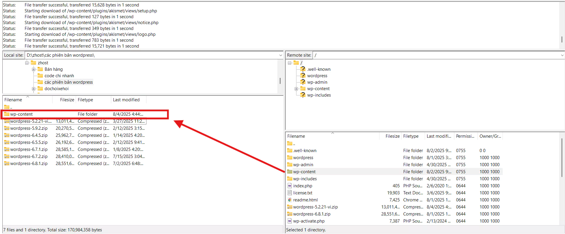Click the wp-activate.php file icon
This screenshot has width=565, height=234.
click(290, 221)
